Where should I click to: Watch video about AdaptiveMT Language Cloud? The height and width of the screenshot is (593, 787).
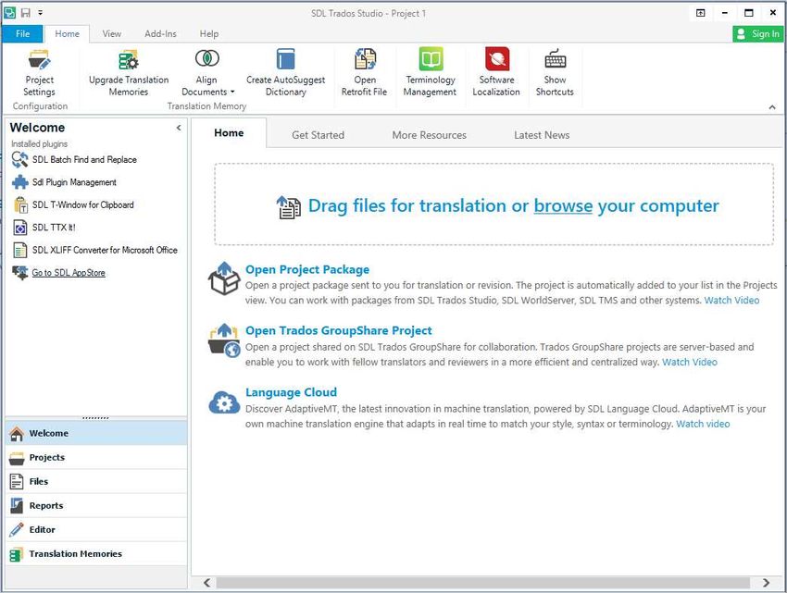(x=703, y=424)
